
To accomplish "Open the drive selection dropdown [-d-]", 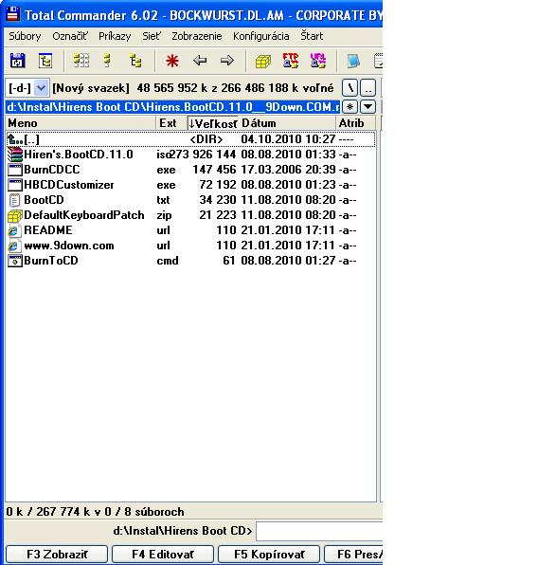I will [41, 88].
